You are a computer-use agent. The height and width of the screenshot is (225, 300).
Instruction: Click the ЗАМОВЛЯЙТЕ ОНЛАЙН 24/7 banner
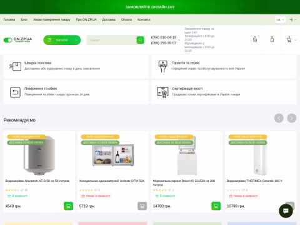[x=150, y=7]
